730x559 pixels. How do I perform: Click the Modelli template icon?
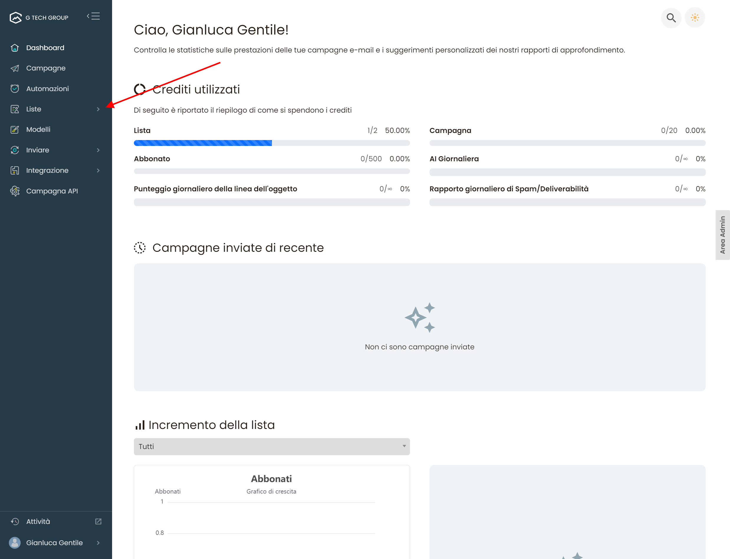pyautogui.click(x=15, y=129)
